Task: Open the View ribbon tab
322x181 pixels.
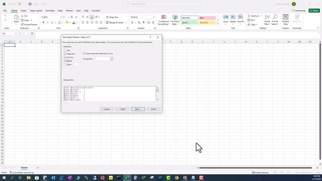Action: 78,11
